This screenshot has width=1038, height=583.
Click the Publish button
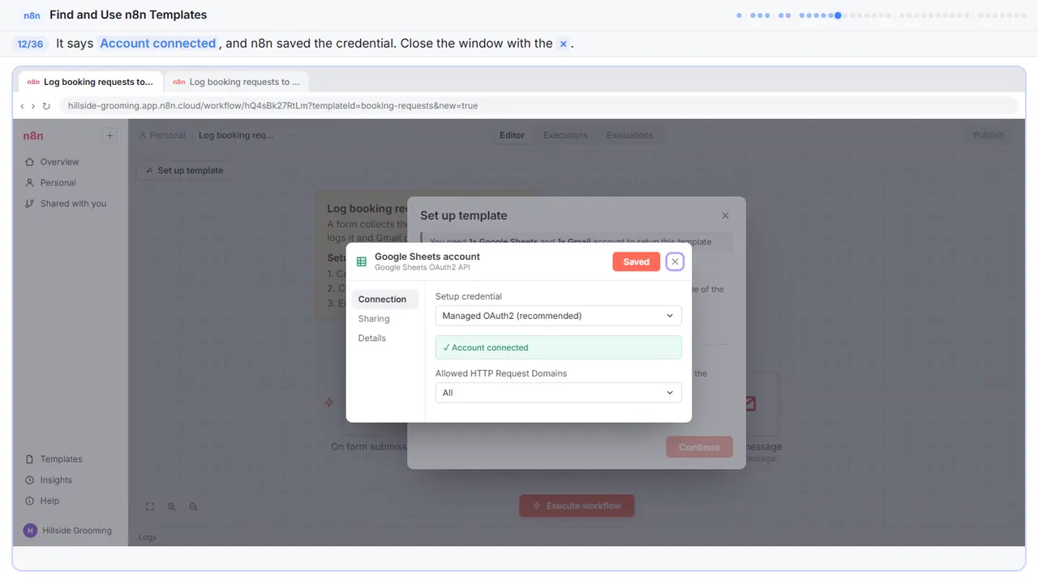click(x=988, y=135)
